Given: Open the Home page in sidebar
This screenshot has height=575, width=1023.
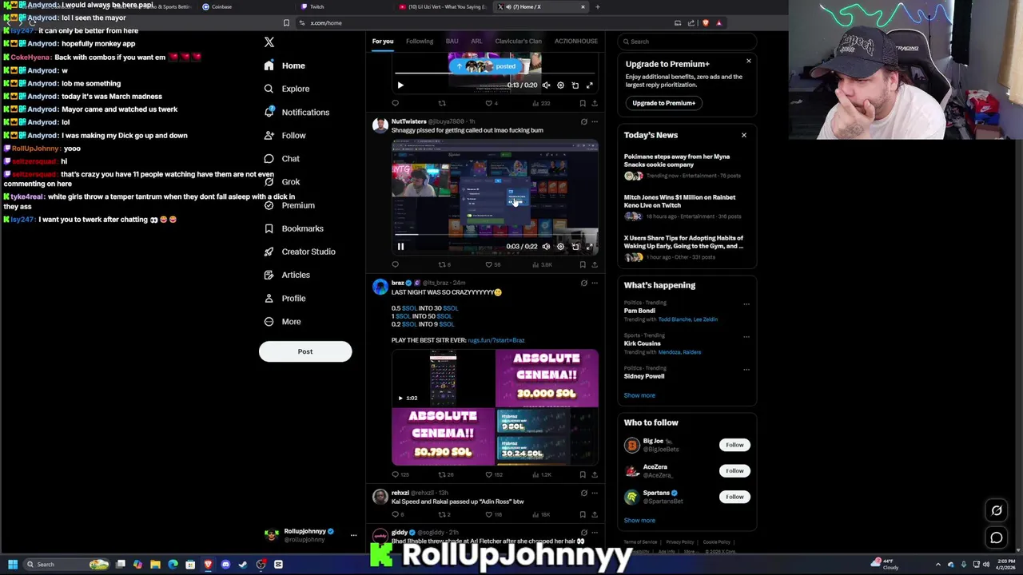Looking at the screenshot, I should tap(285, 65).
